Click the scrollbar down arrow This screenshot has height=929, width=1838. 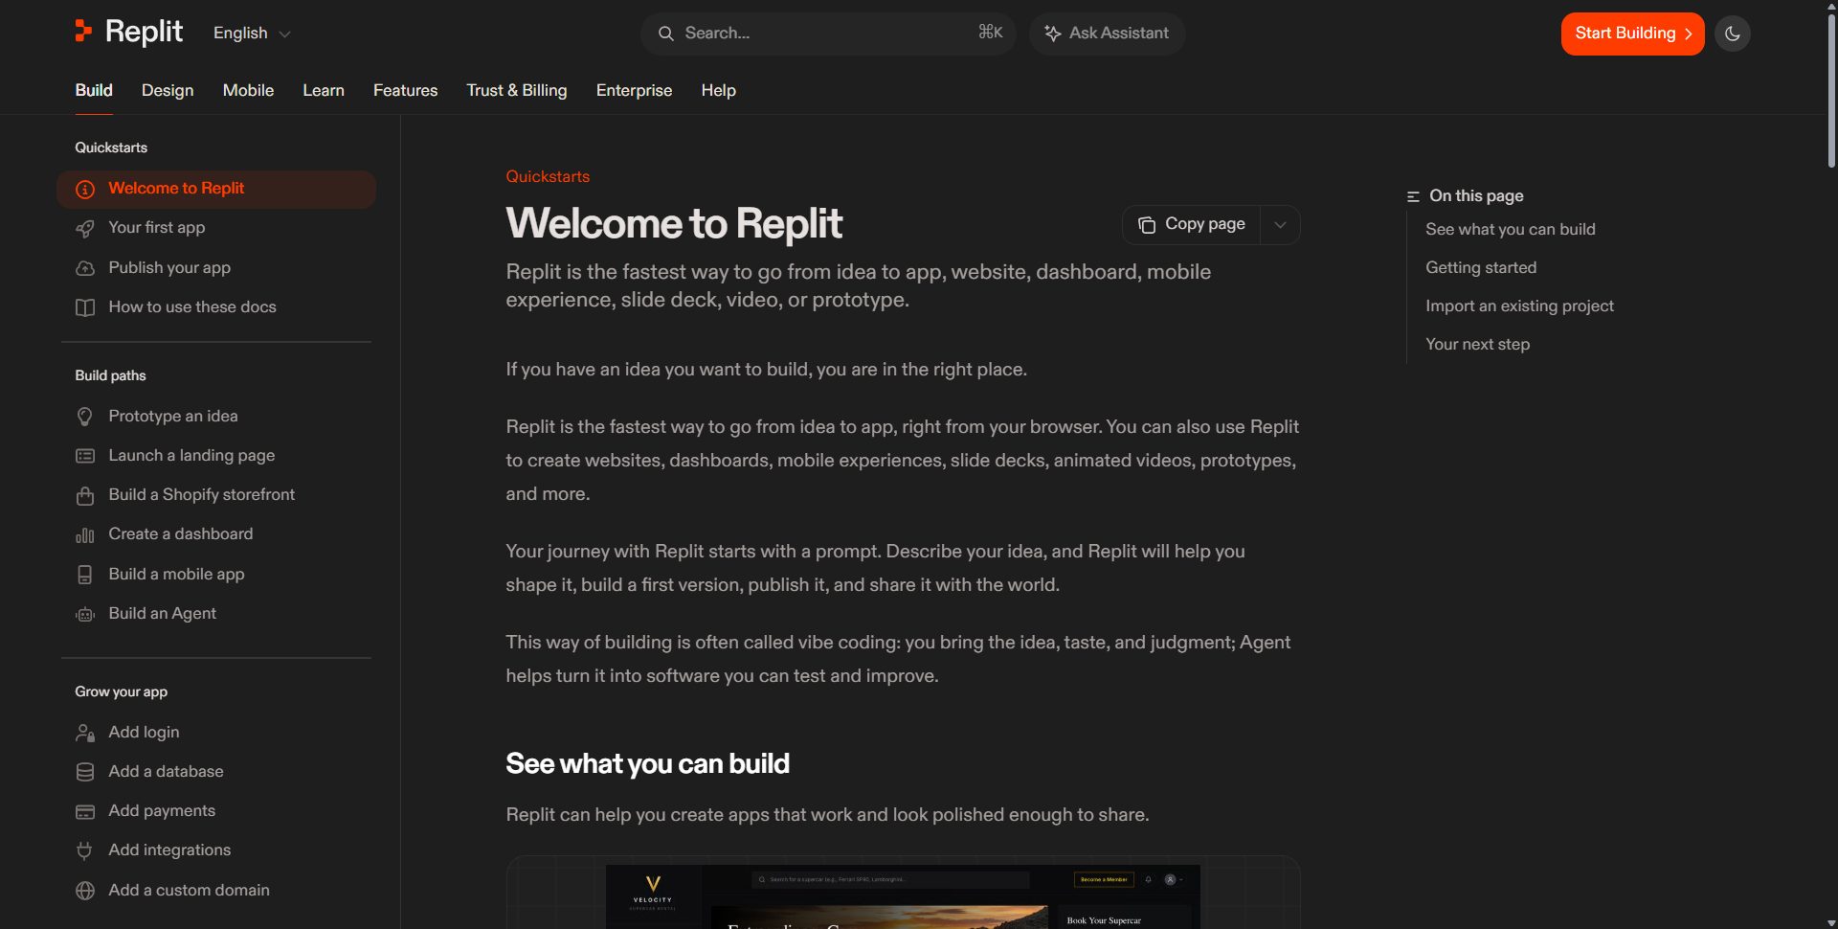tap(1831, 922)
